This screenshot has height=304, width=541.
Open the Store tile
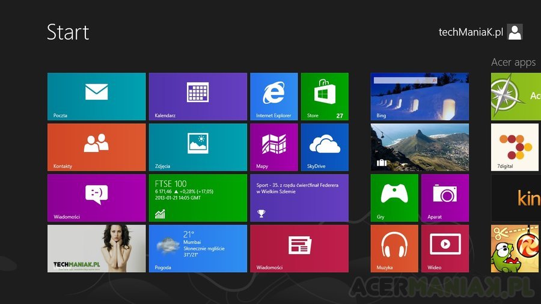point(325,97)
